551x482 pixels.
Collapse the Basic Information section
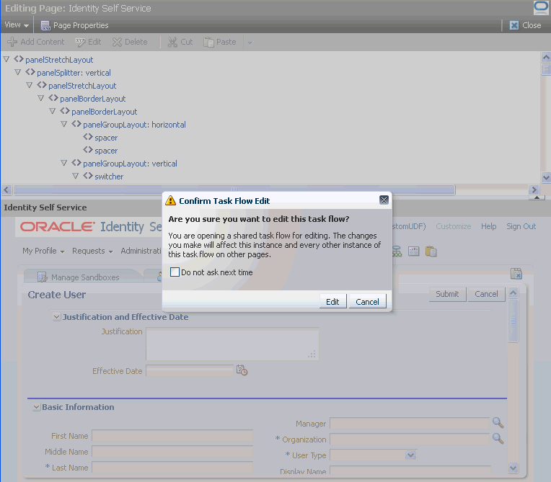36,407
